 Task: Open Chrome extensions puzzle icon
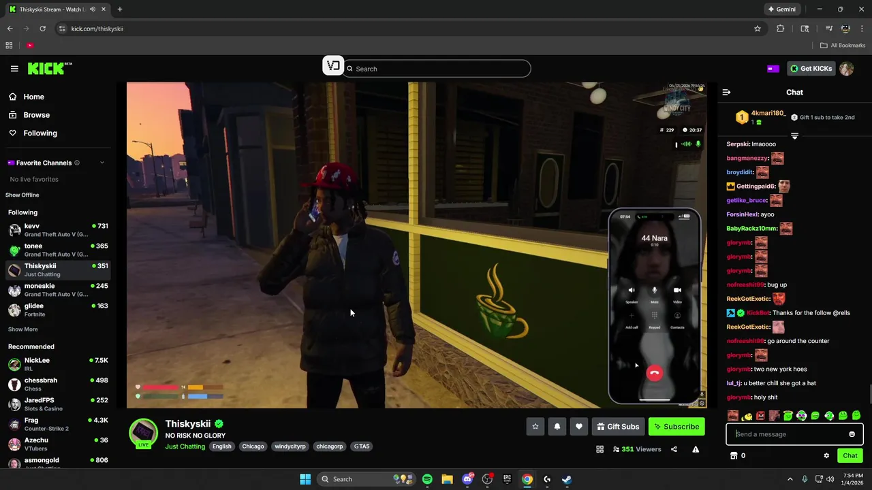point(781,29)
